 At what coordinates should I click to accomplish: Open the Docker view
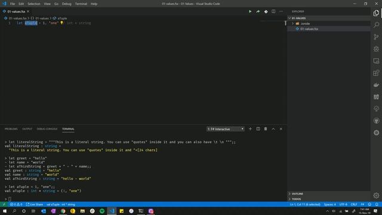coord(376,85)
